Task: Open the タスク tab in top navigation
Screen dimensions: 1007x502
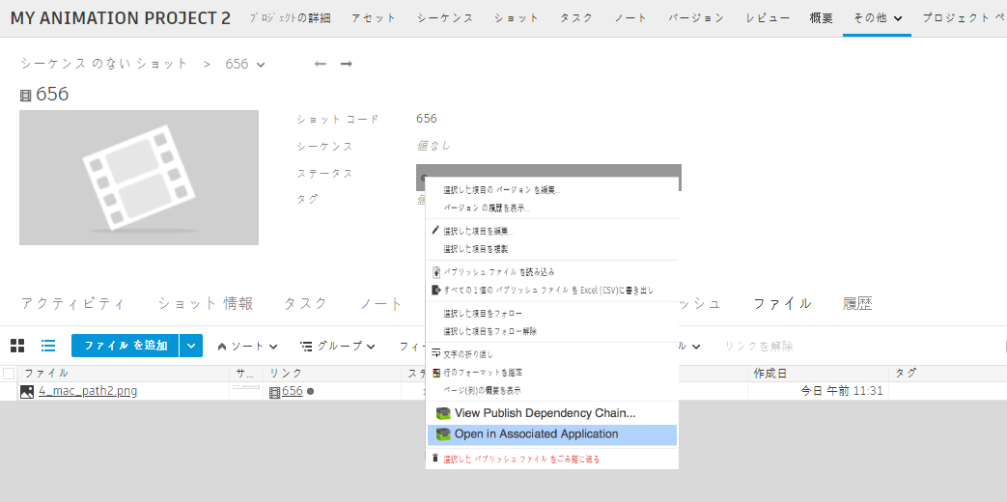Action: tap(576, 18)
